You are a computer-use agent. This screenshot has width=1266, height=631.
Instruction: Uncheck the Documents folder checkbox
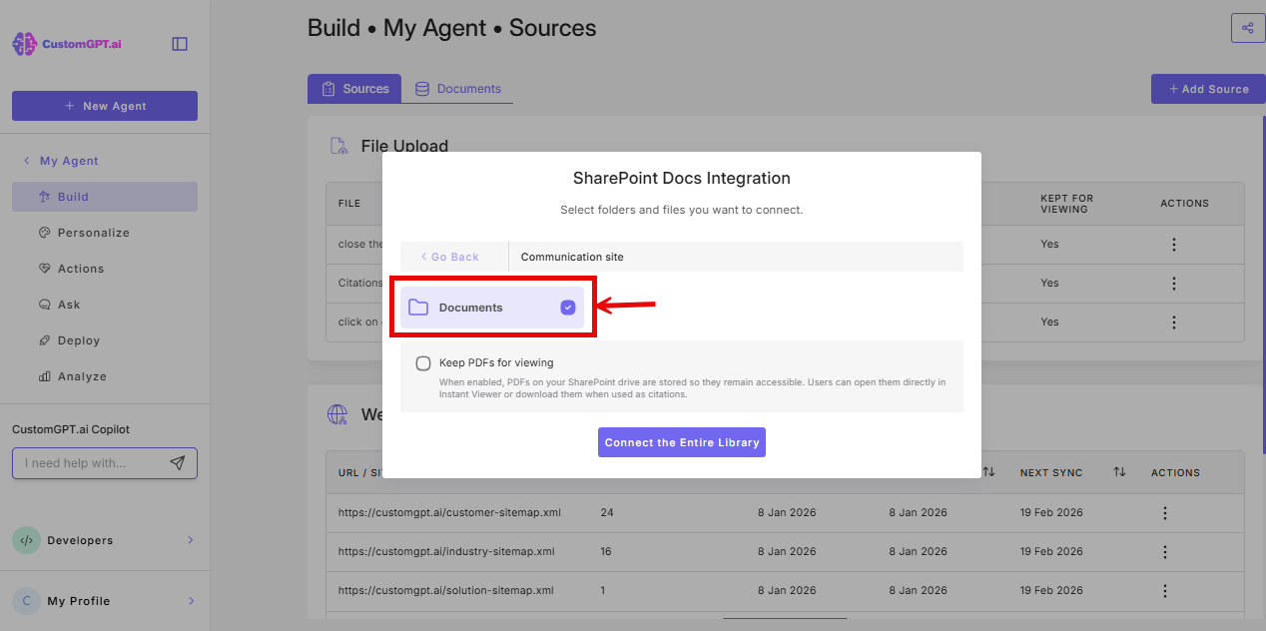coord(568,308)
